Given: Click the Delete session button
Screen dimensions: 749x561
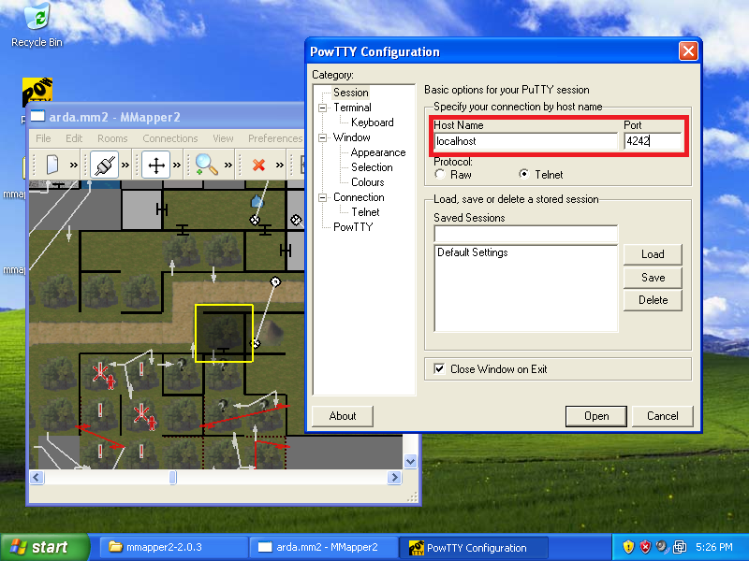Looking at the screenshot, I should pos(653,300).
